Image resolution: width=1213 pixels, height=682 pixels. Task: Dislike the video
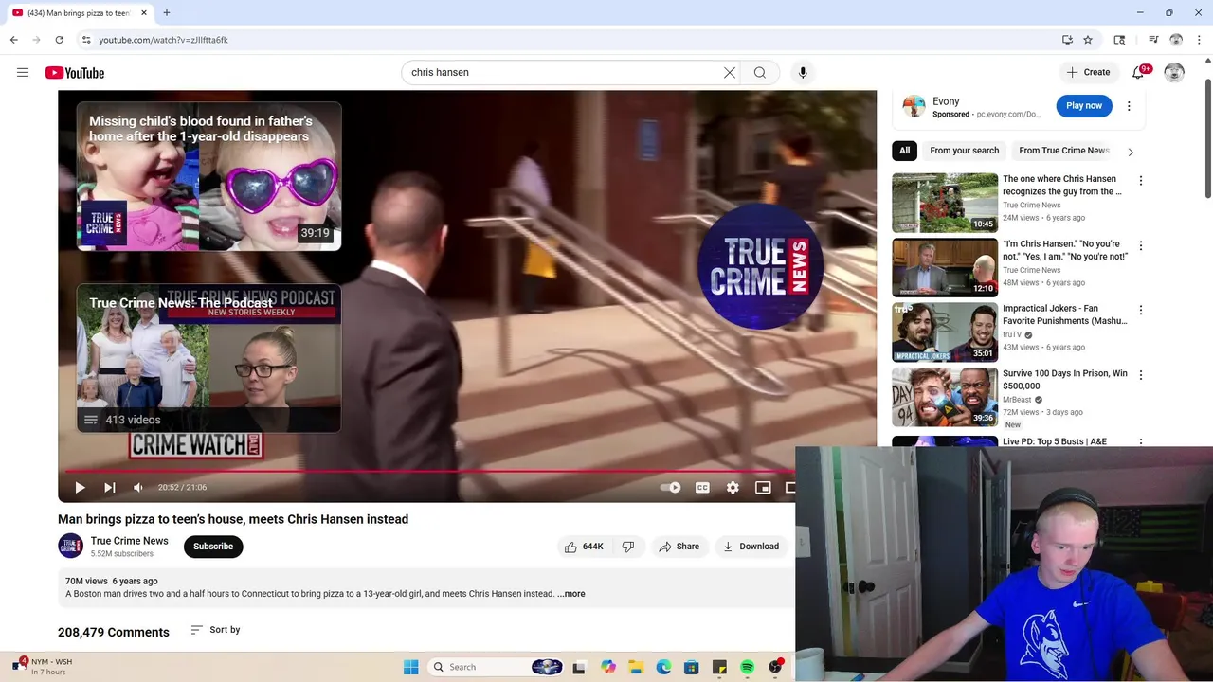point(628,547)
